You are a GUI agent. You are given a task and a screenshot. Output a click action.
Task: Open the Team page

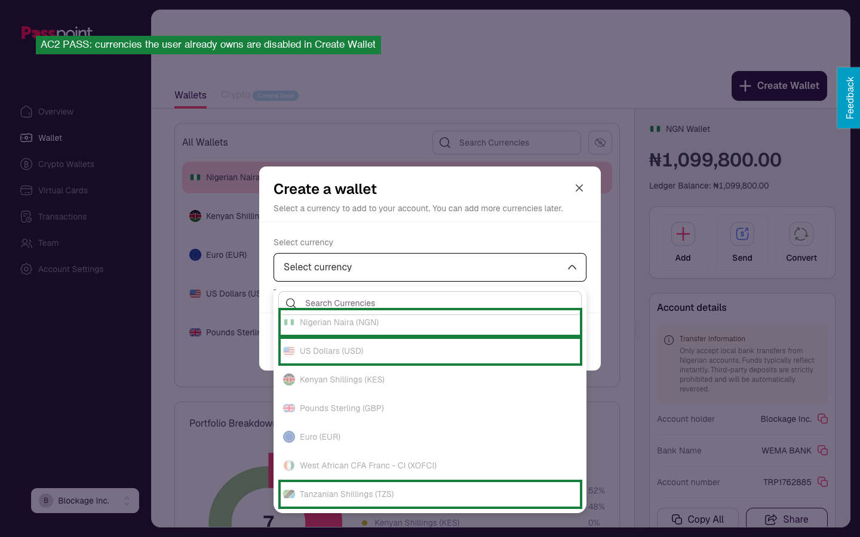tap(39, 243)
